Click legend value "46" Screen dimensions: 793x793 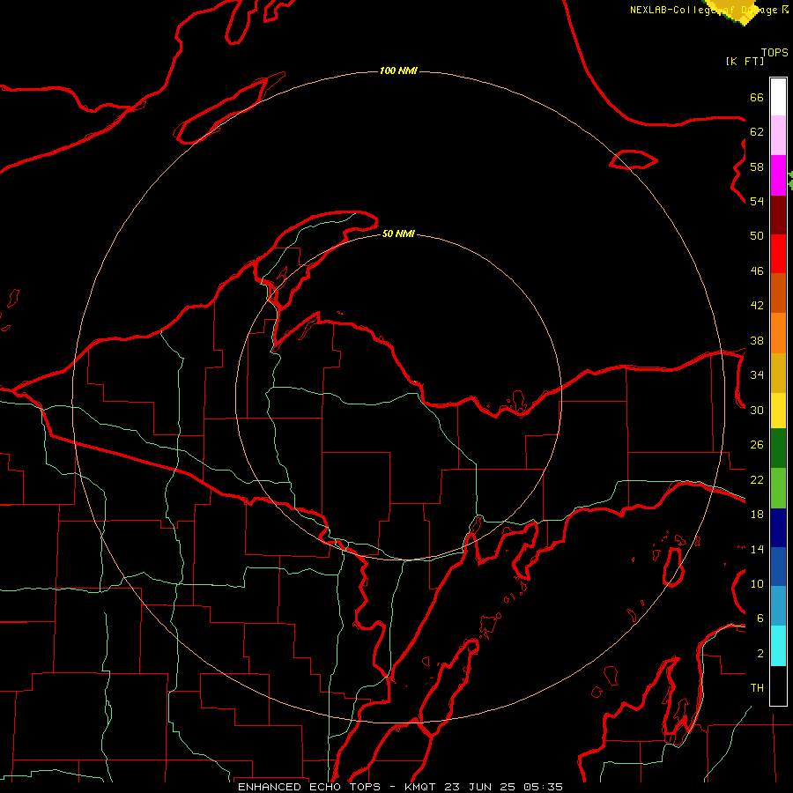tap(757, 271)
